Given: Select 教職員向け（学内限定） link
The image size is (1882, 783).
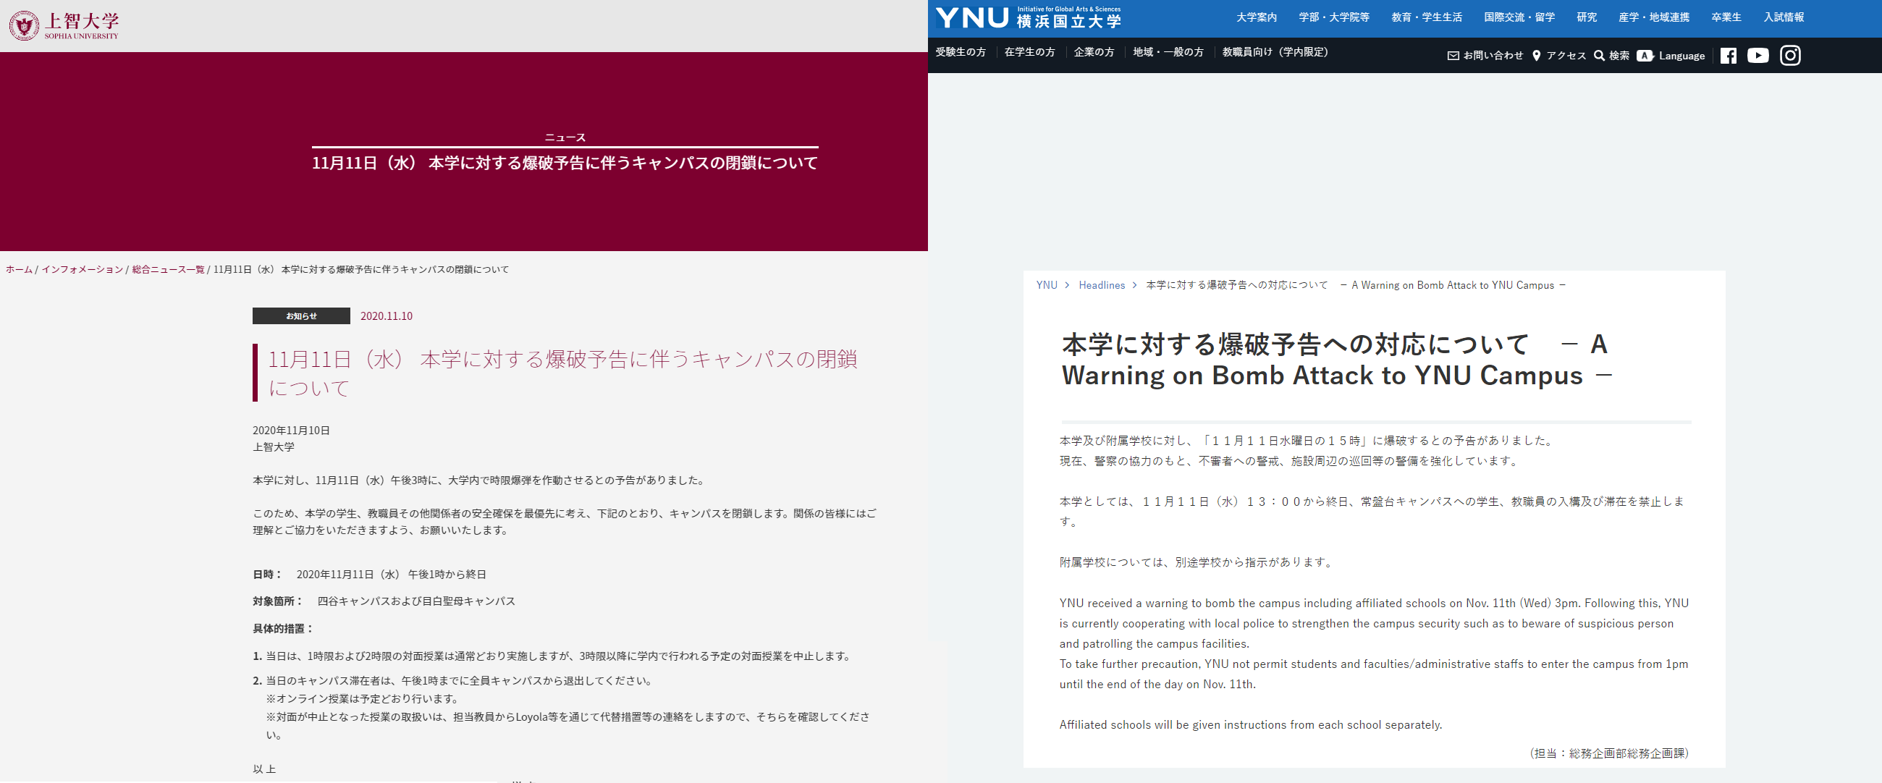Looking at the screenshot, I should click(1275, 52).
